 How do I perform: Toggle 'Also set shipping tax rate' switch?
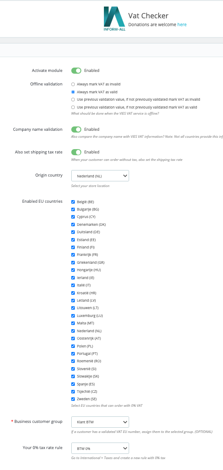pyautogui.click(x=76, y=152)
